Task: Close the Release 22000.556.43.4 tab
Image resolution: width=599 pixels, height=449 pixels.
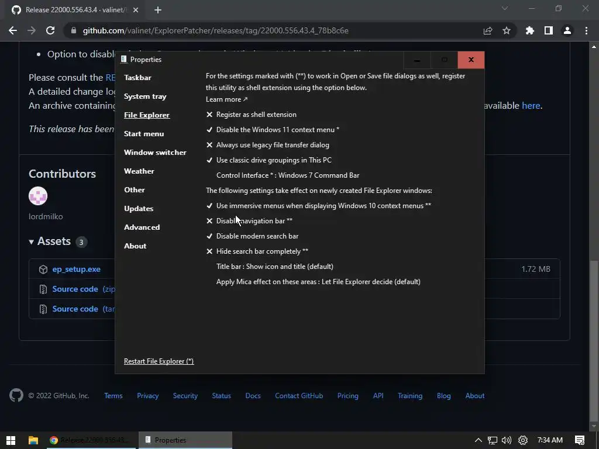Action: (136, 10)
